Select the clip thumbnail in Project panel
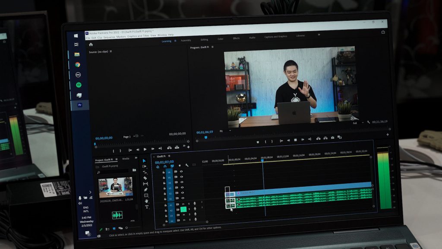This screenshot has height=249, width=442. 115,187
